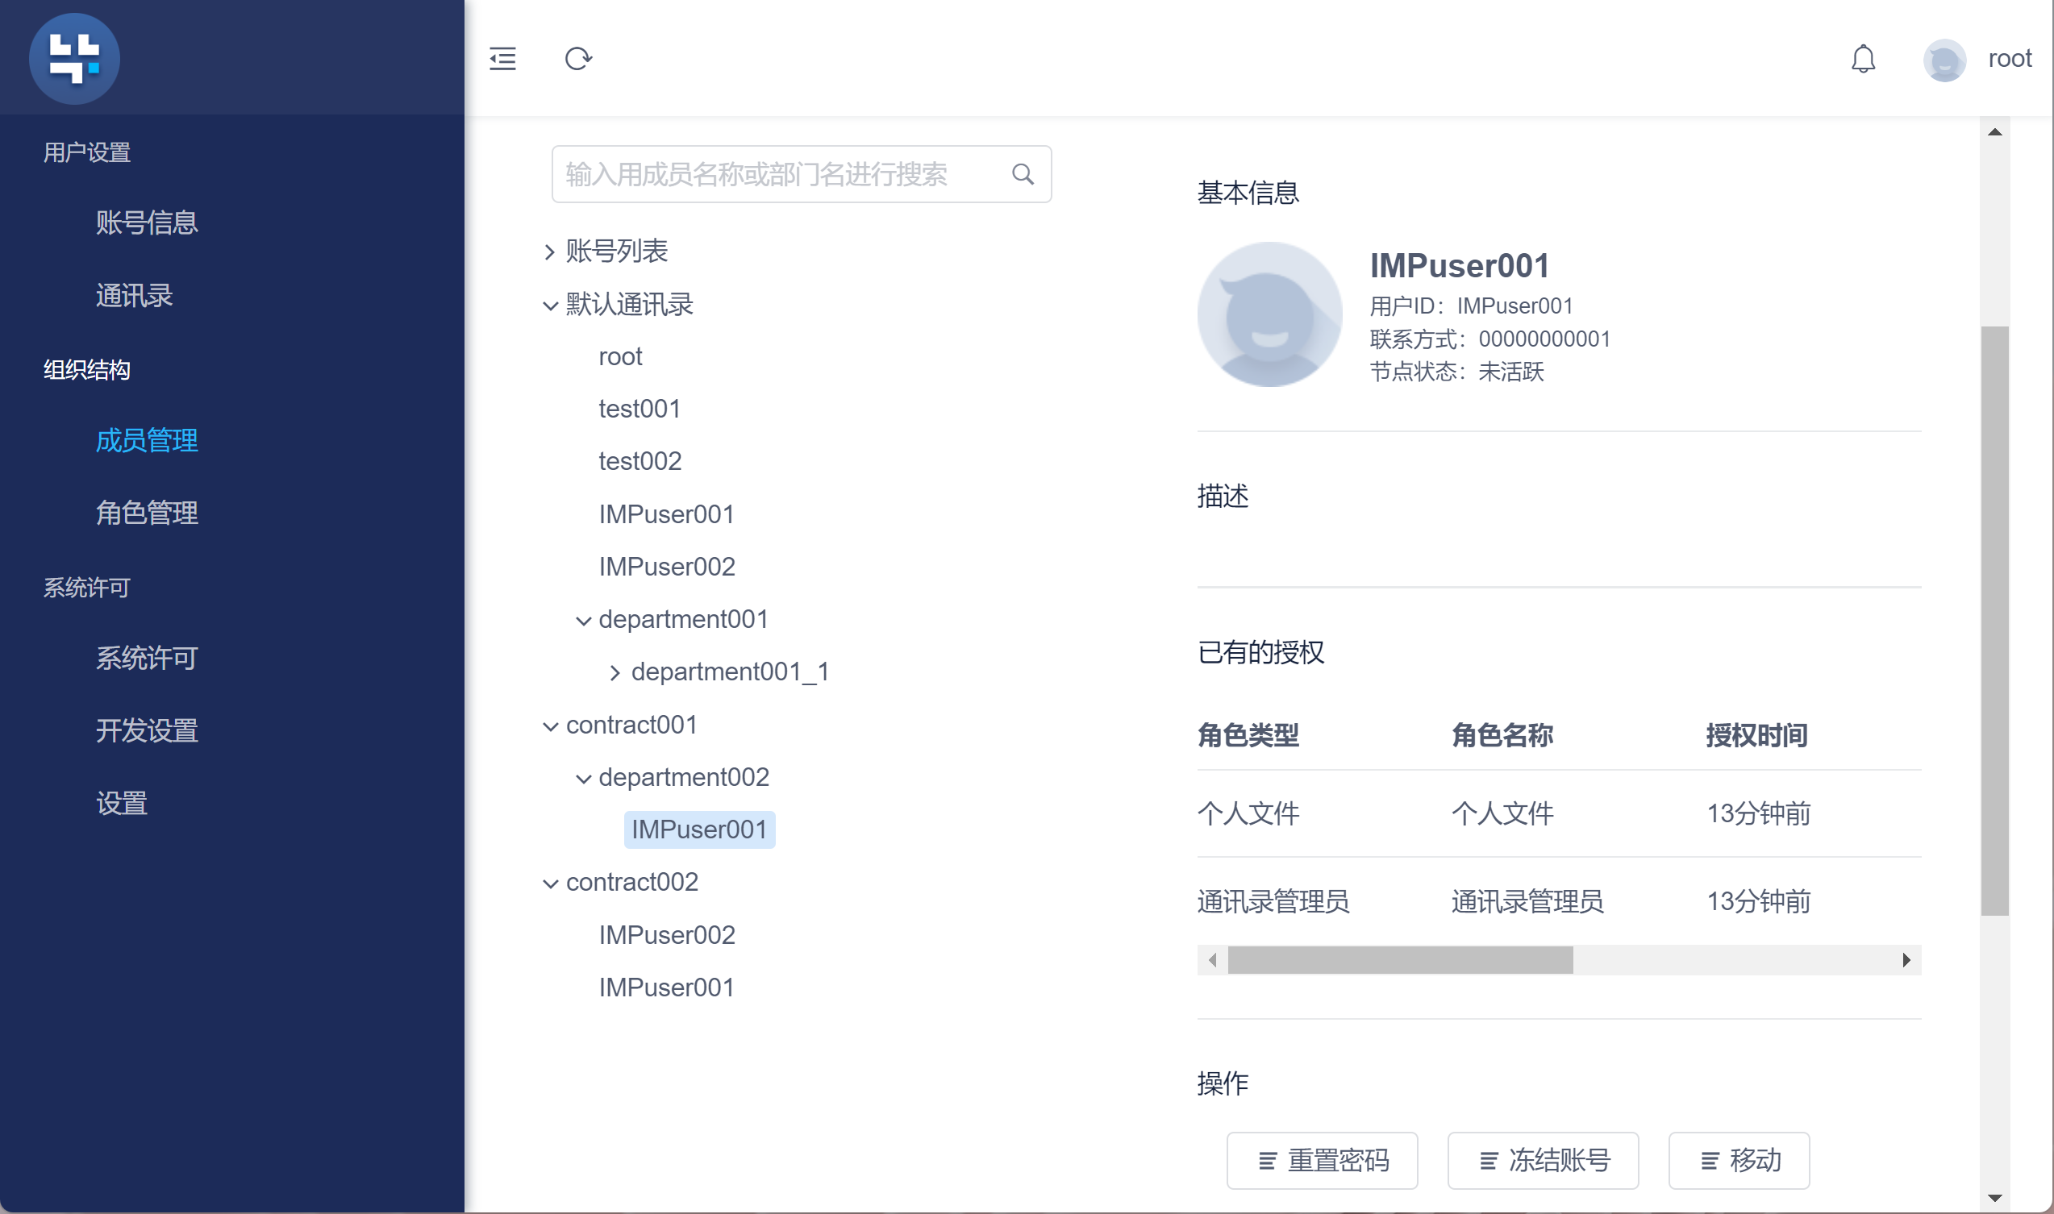This screenshot has height=1214, width=2054.
Task: Click the 角色类型 column header
Action: (x=1247, y=735)
